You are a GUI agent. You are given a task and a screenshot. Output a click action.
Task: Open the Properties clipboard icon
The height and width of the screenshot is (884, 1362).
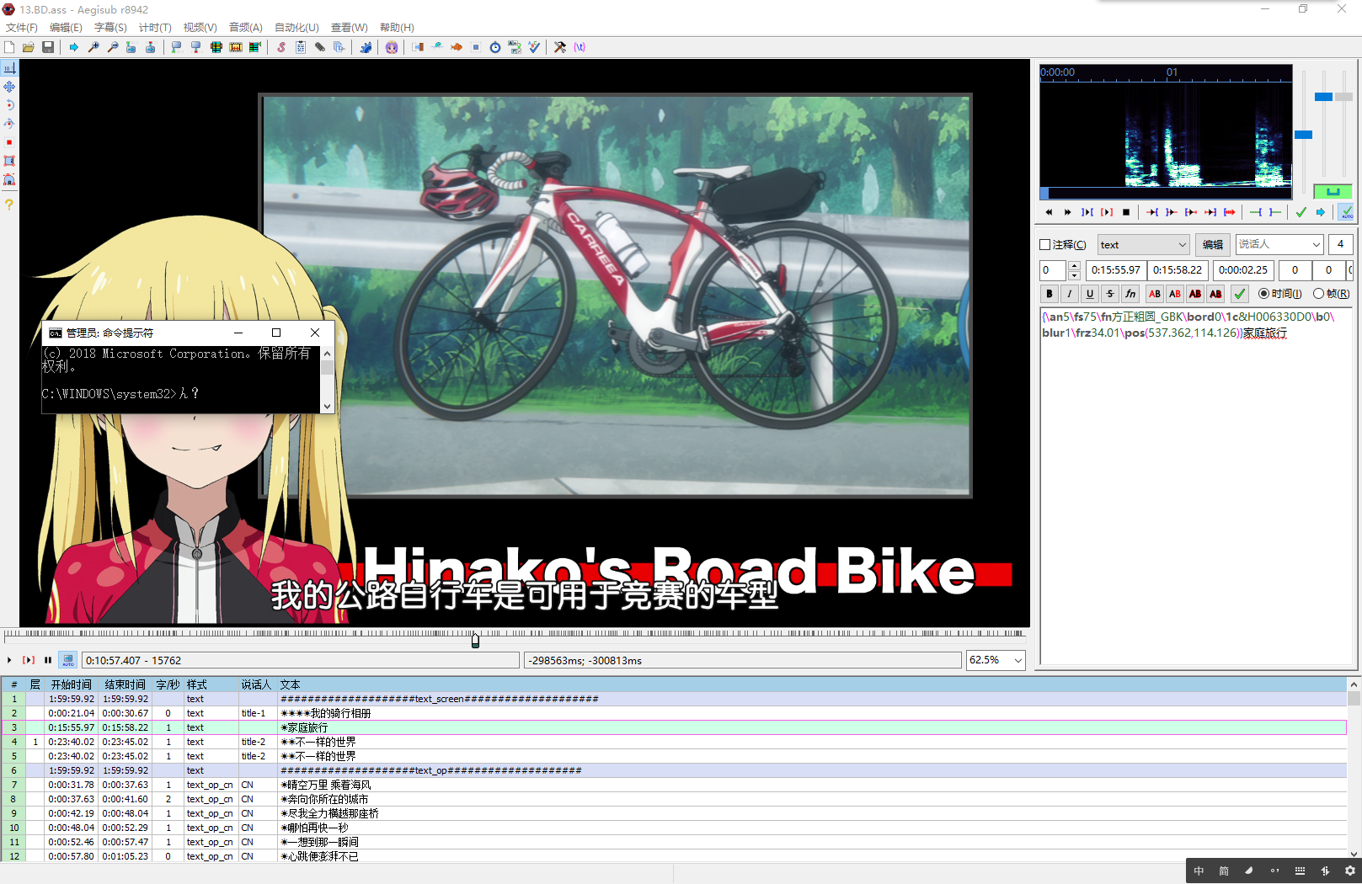(x=301, y=47)
